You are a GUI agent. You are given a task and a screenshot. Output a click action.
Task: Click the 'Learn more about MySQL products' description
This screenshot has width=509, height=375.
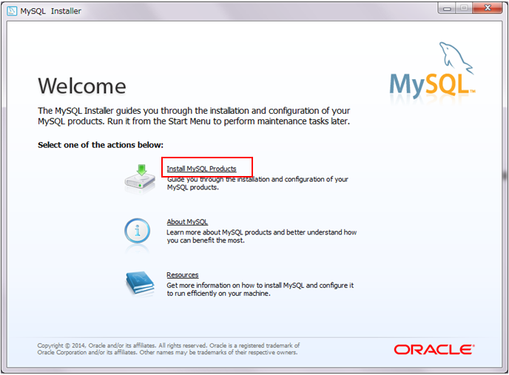pos(262,237)
